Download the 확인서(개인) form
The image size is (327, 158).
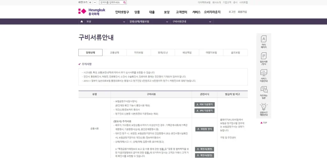[x=204, y=149]
